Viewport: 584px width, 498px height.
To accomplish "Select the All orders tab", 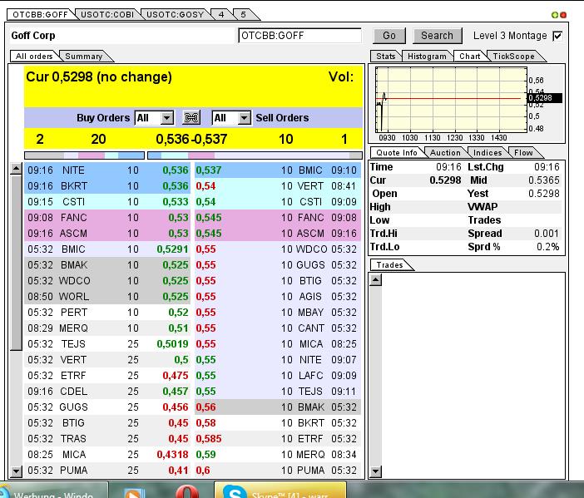I will [x=34, y=57].
